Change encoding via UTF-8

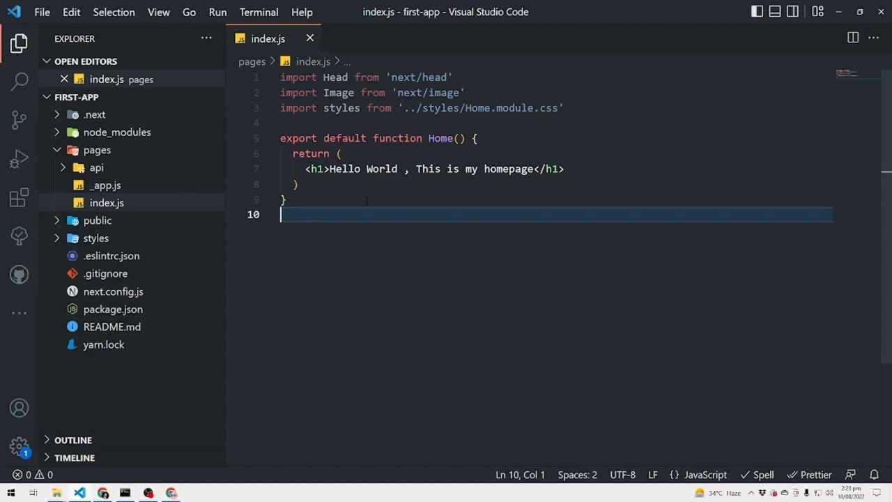pos(623,475)
